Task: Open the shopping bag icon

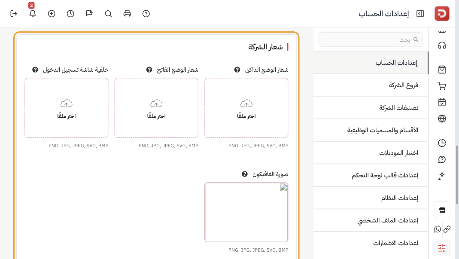Action: point(442,70)
